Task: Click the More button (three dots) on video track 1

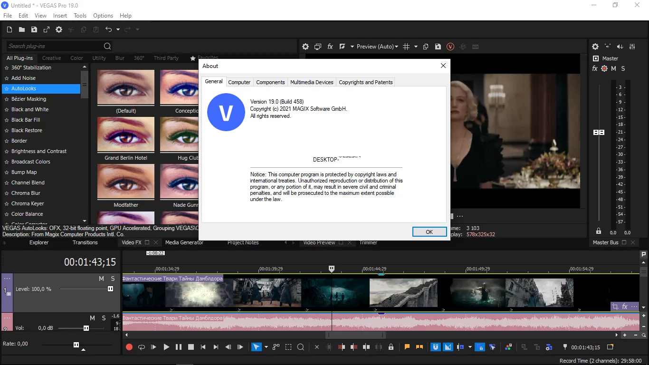Action: click(x=7, y=279)
